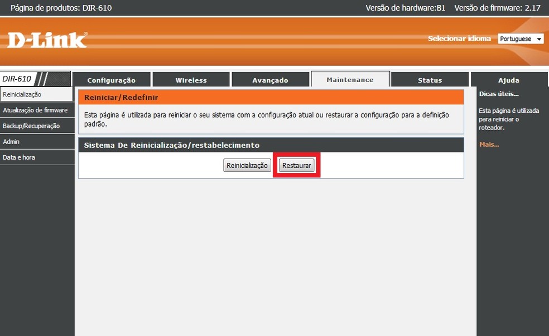Click the D-Link logo

click(x=47, y=40)
